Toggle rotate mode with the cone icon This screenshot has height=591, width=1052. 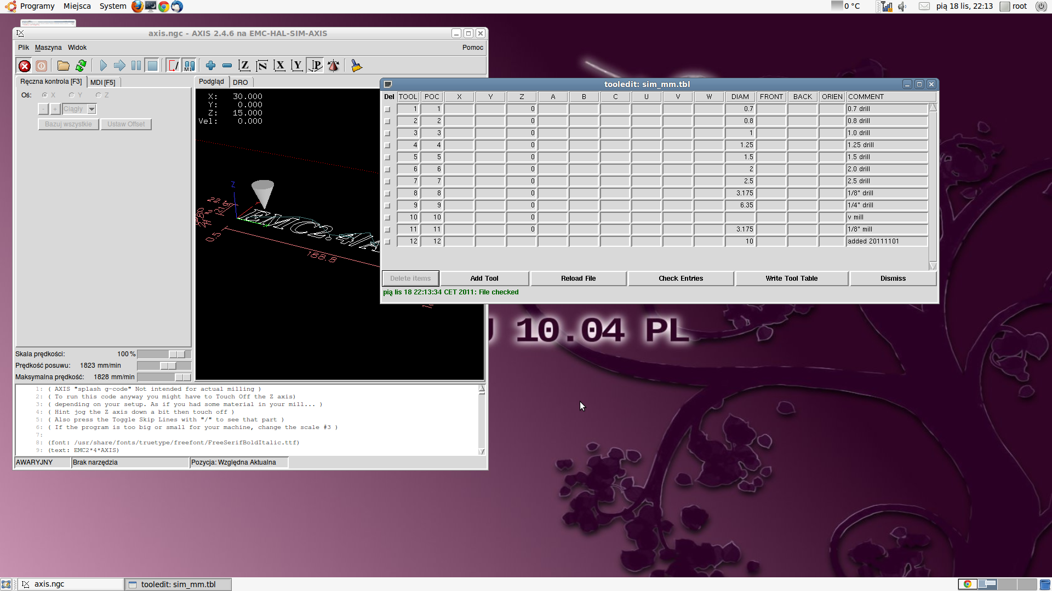tap(333, 66)
